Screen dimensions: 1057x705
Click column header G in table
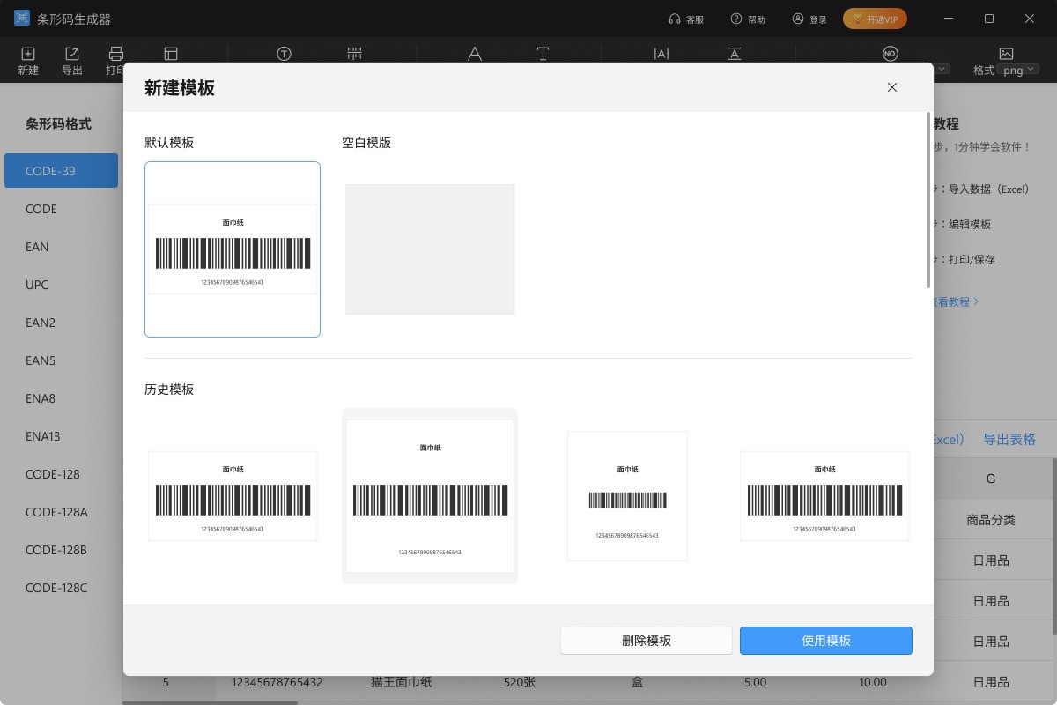991,479
